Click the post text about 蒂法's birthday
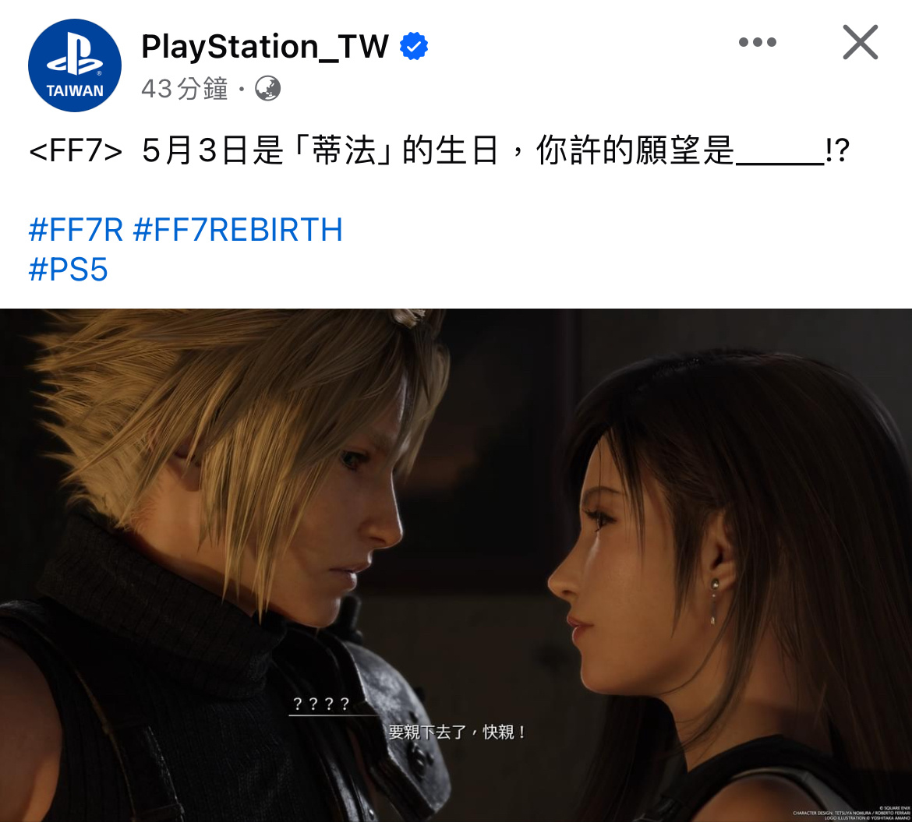 (440, 150)
